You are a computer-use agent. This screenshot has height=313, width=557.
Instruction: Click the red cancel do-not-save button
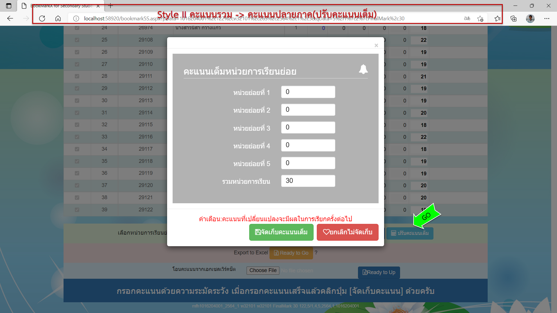348,232
